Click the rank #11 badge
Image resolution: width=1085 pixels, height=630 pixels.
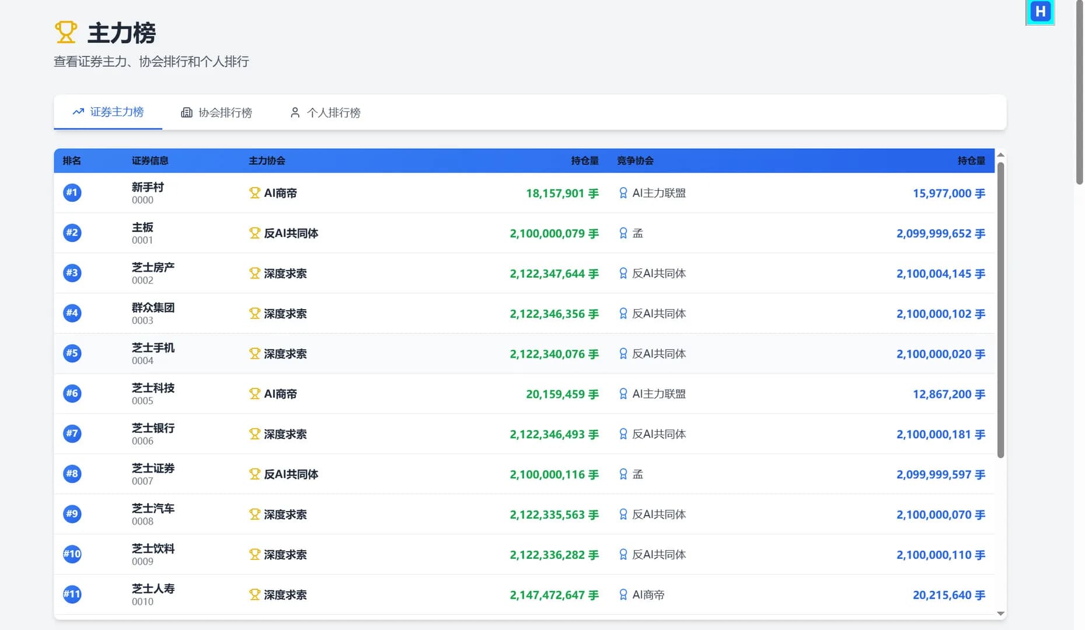72,595
